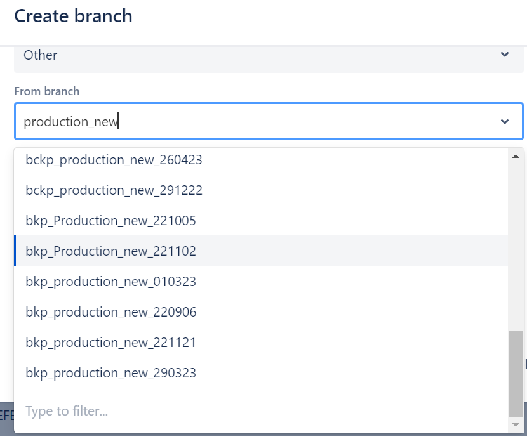The height and width of the screenshot is (439, 527).
Task: Click the Create branch dialog heading
Action: [73, 16]
